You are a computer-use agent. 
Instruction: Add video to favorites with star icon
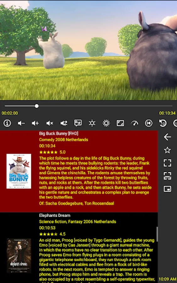[x=167, y=150]
